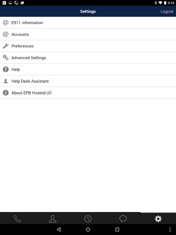Viewport: 176px width, 235px height.
Task: Open the contacts tab icon
Action: [x=53, y=219]
